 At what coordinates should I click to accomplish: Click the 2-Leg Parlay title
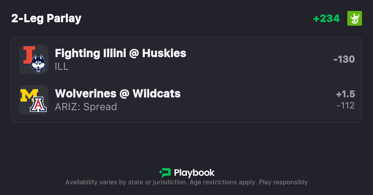point(46,18)
